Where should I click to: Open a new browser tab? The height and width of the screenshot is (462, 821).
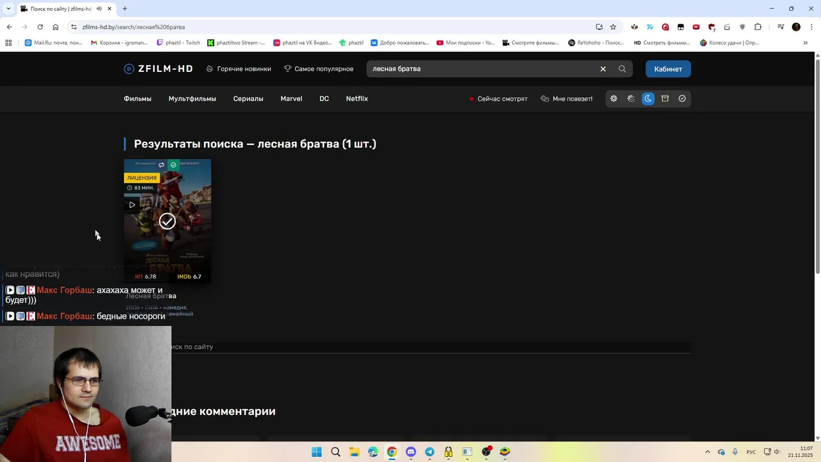click(x=124, y=8)
